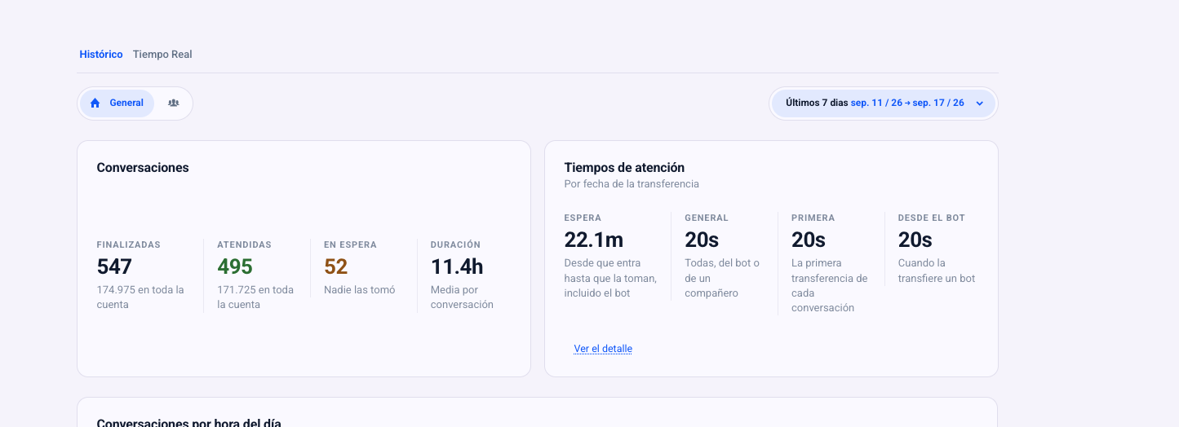Click the 52 en espera value
Screen dimensions: 1179x427
coord(335,266)
